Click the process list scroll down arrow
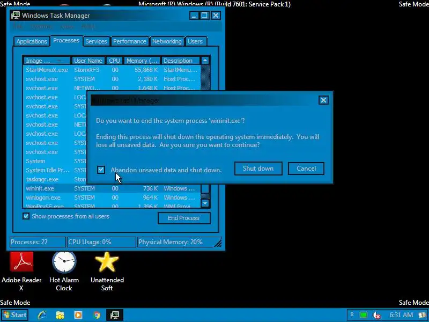 [205, 203]
